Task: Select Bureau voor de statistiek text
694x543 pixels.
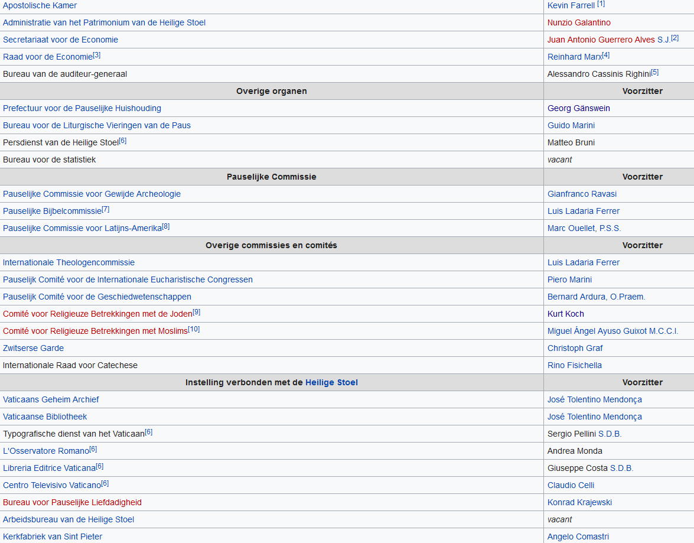Action: [x=49, y=160]
